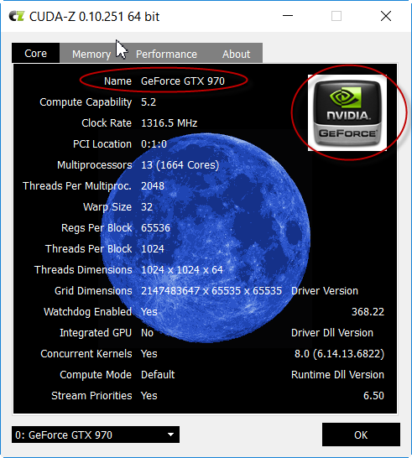Minimize the CUDA-Z window
412x458 pixels.
288,16
